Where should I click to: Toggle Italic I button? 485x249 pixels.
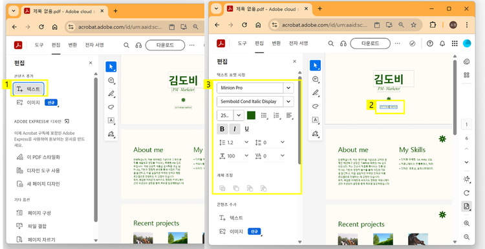tap(235, 129)
